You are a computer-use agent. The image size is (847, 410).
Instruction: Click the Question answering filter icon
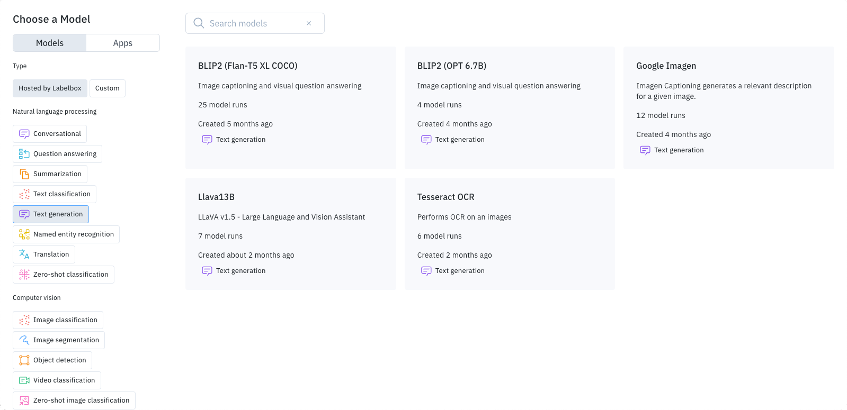[x=24, y=154]
